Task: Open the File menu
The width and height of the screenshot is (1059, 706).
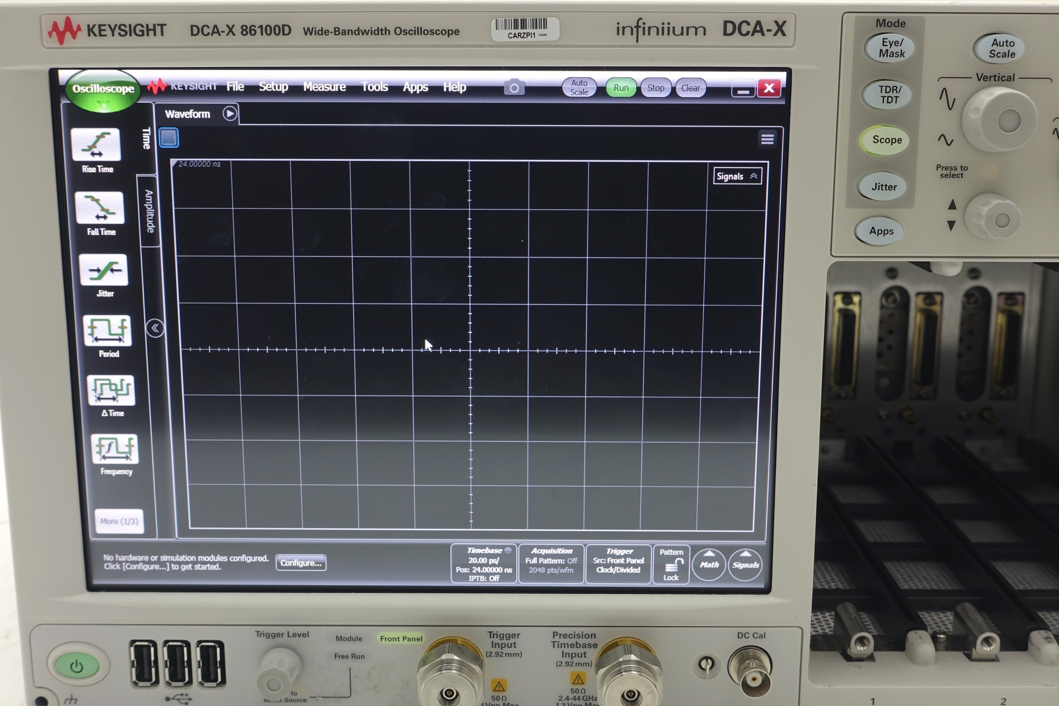Action: pyautogui.click(x=235, y=87)
